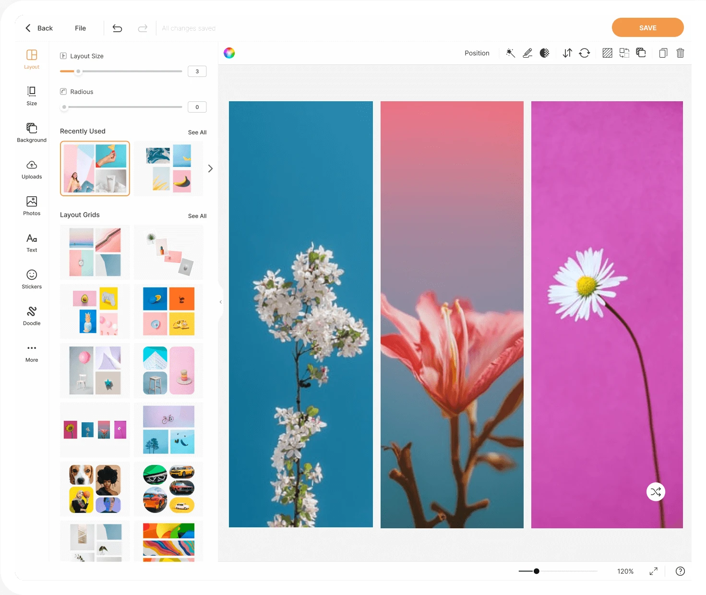
Task: Open the Stickers panel
Action: (31, 279)
